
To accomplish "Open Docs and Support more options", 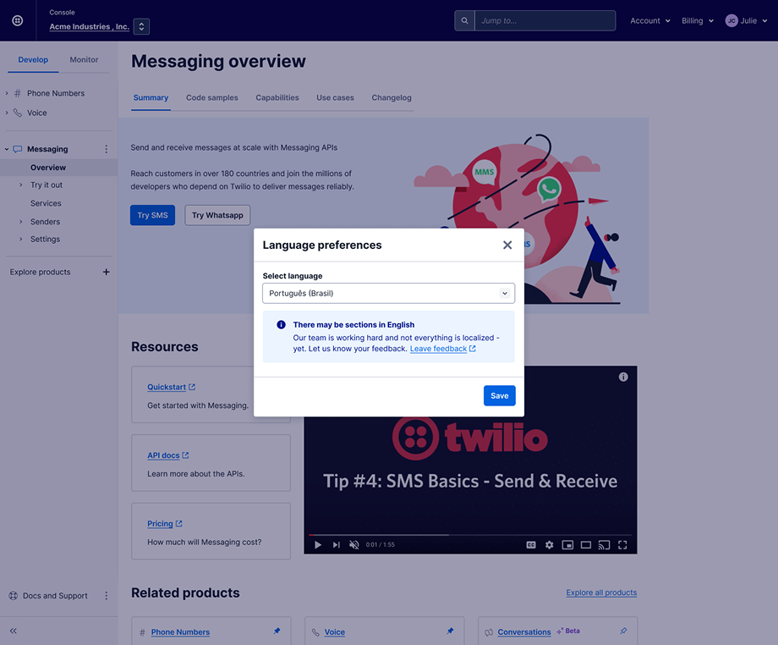I will (x=107, y=596).
